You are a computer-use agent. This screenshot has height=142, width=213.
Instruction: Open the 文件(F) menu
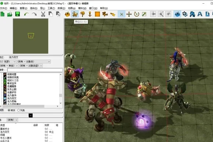click(x=4, y=8)
